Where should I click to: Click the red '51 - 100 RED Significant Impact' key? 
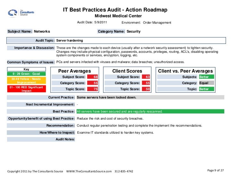(27, 89)
